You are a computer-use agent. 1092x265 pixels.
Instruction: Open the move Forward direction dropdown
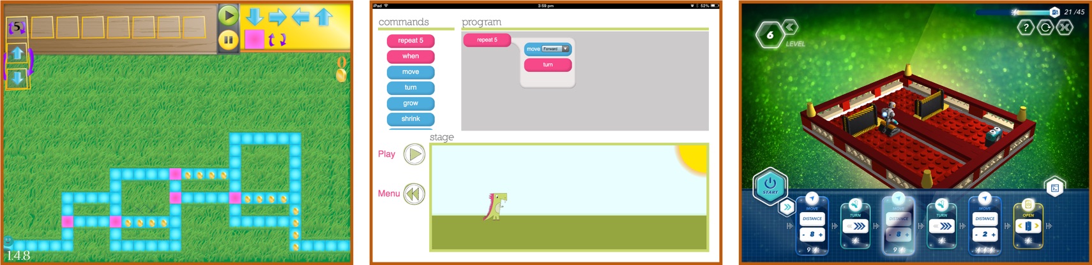pyautogui.click(x=565, y=49)
